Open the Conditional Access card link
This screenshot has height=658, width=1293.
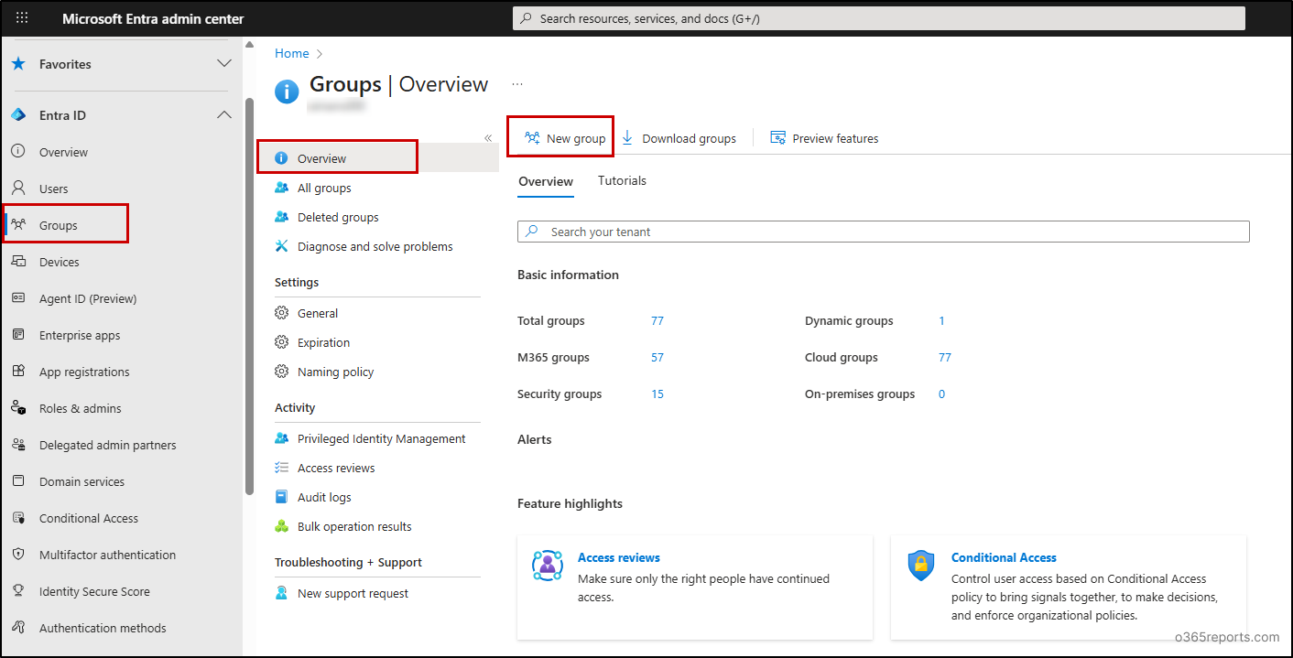[1004, 557]
